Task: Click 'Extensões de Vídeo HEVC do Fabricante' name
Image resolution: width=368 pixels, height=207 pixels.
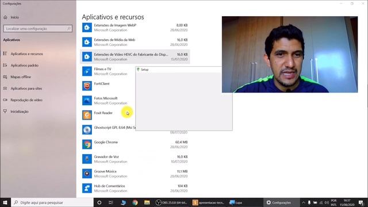Action: tap(131, 54)
